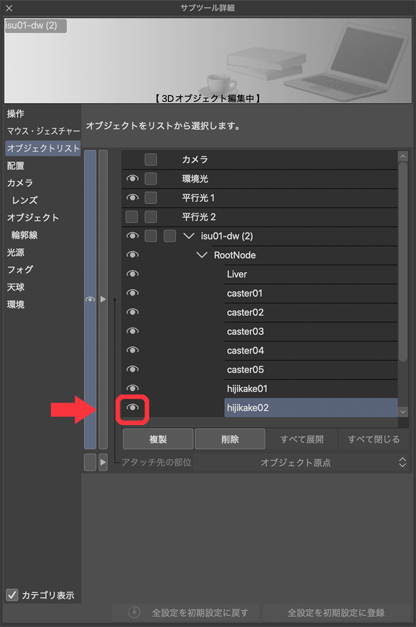The width and height of the screenshot is (416, 627).
Task: Hide the Liver node via eye icon
Action: pyautogui.click(x=133, y=274)
